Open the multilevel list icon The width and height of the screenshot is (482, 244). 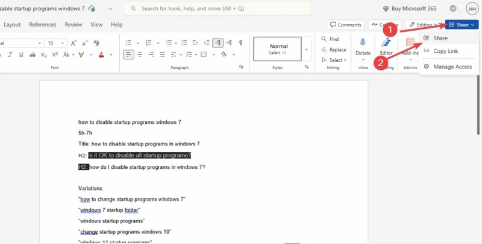coord(169,43)
